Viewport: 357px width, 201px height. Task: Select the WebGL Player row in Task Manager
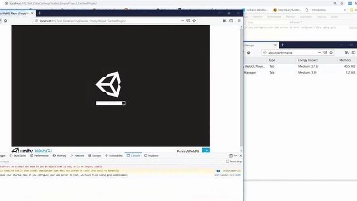[300, 66]
